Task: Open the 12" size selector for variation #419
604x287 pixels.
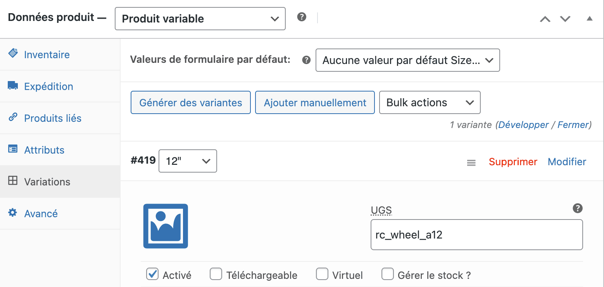Action: click(188, 161)
